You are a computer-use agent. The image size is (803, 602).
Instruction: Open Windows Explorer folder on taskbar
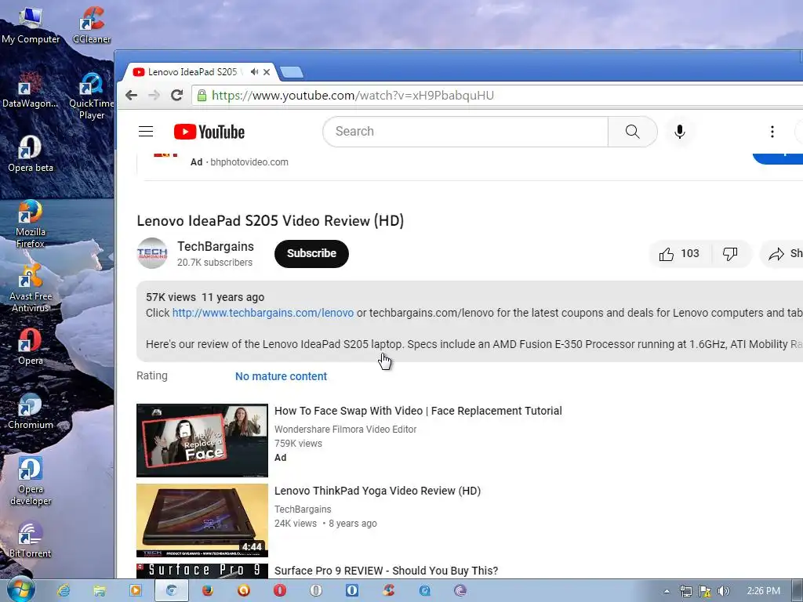(x=100, y=591)
